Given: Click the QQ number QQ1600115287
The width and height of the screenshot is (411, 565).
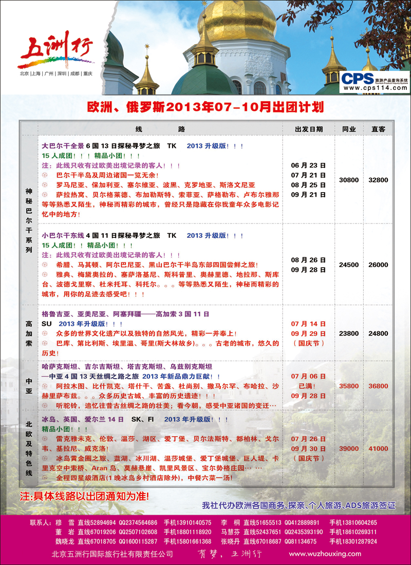Looking at the screenshot, I should tap(138, 541).
